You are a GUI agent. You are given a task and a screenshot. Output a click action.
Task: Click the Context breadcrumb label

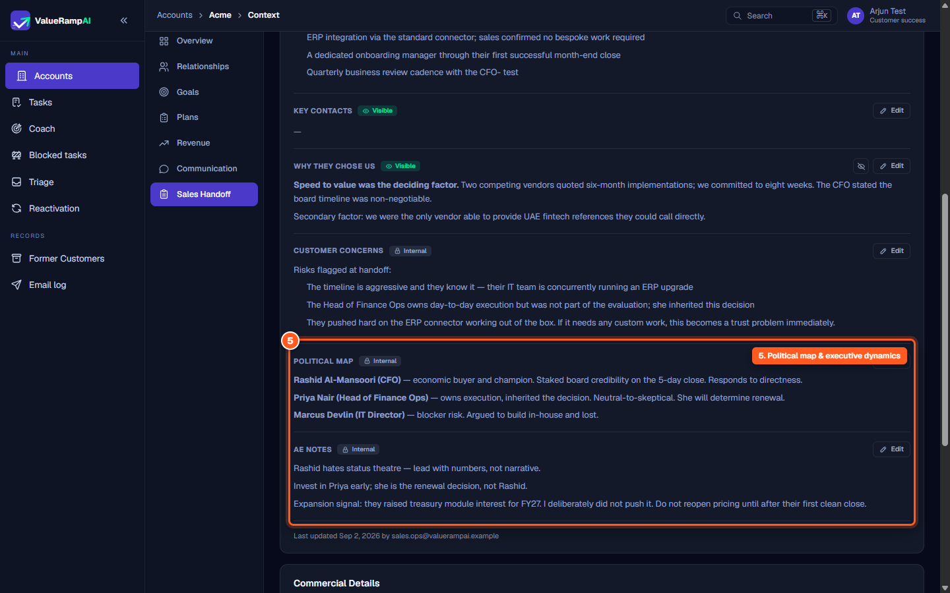[264, 15]
